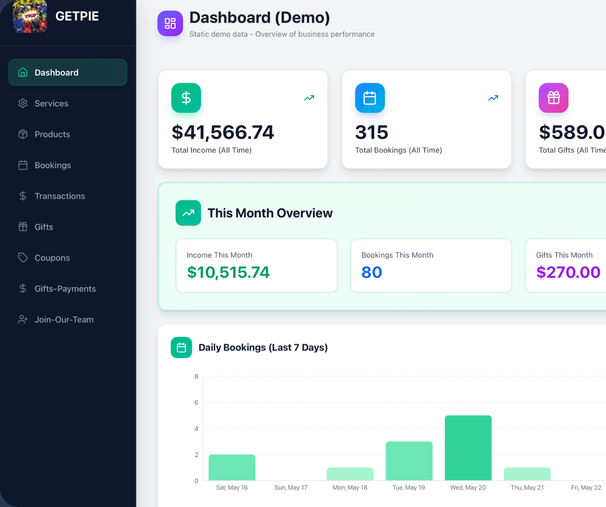Click the dollar icon beside Transactions
Viewport: 606px width, 507px height.
(x=23, y=196)
